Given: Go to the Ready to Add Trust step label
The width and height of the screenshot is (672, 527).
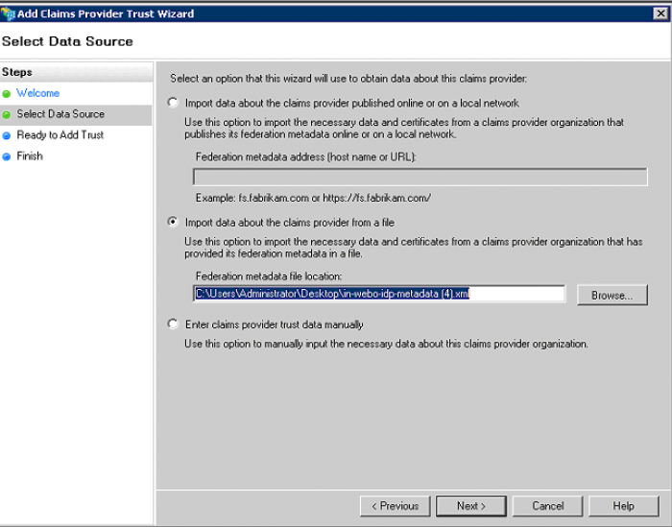Looking at the screenshot, I should [x=60, y=135].
